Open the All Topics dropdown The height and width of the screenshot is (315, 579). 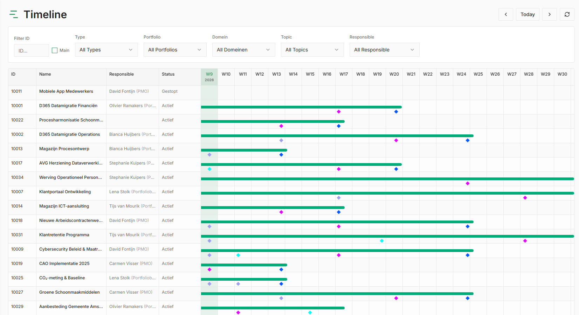click(312, 50)
